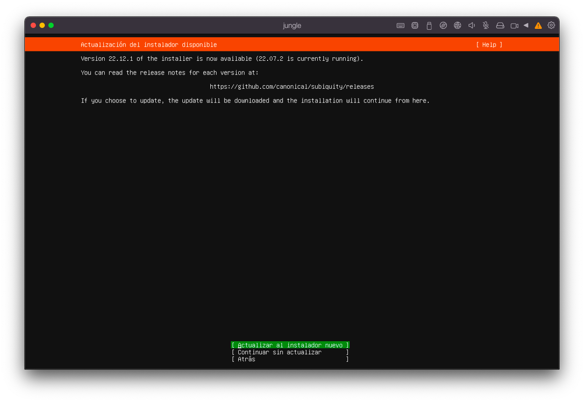The height and width of the screenshot is (402, 584).
Task: Click the yellow minimize window button
Action: [42, 25]
